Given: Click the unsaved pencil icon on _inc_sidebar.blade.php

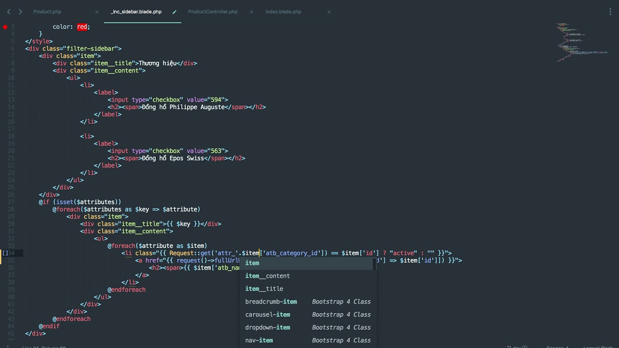Looking at the screenshot, I should pos(175,12).
